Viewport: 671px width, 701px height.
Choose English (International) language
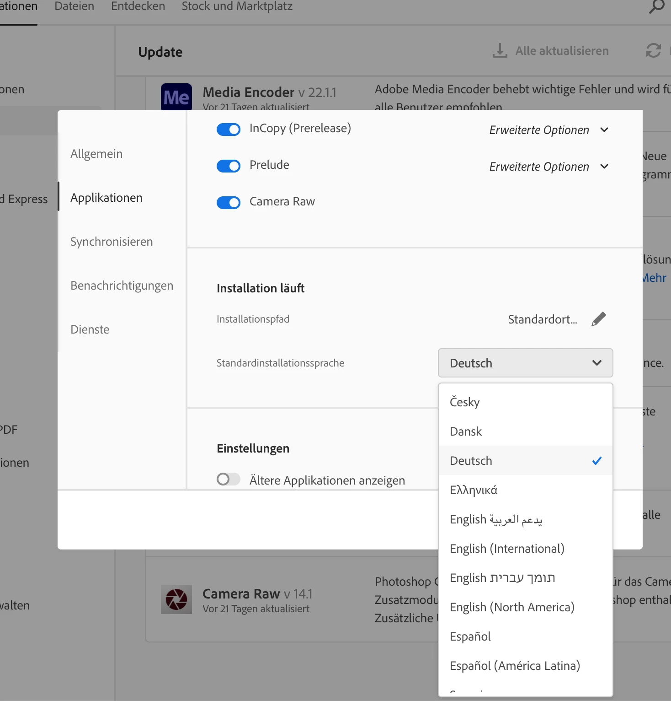click(x=526, y=549)
